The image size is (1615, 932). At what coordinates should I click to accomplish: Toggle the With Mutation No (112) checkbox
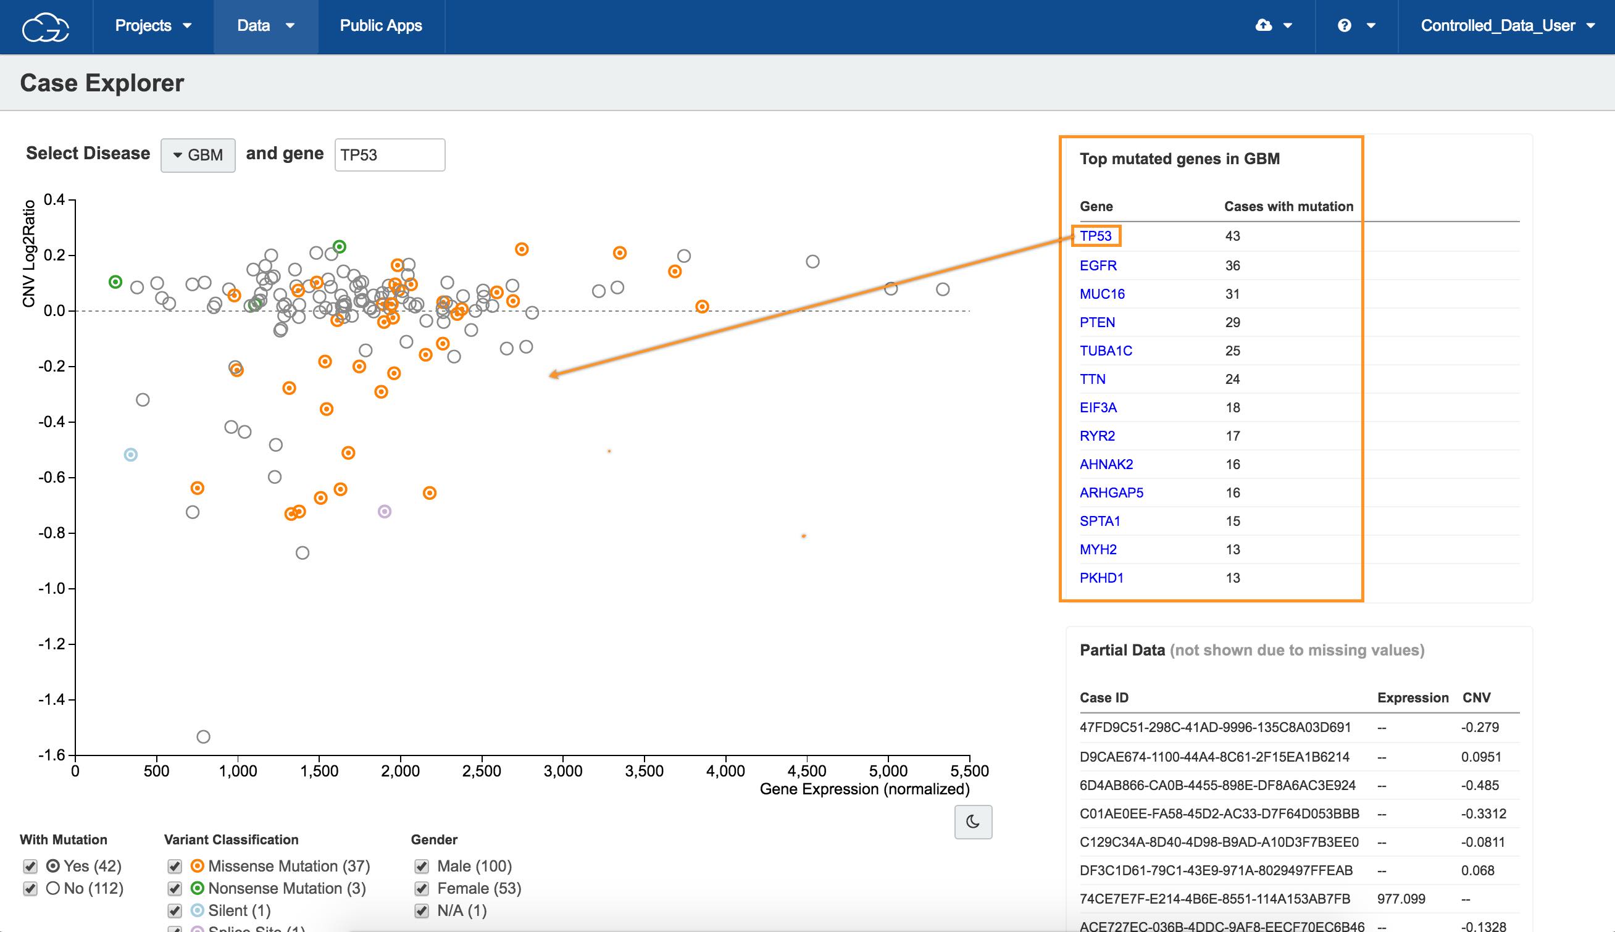click(30, 888)
